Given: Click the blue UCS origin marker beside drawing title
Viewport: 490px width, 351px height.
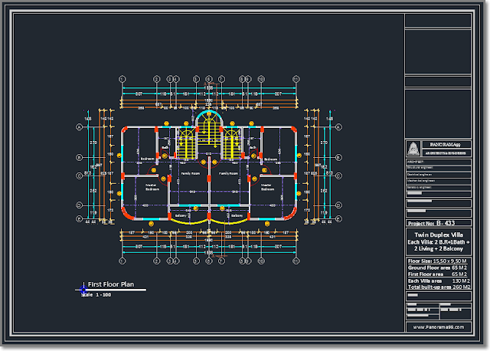Looking at the screenshot, I should [x=83, y=290].
